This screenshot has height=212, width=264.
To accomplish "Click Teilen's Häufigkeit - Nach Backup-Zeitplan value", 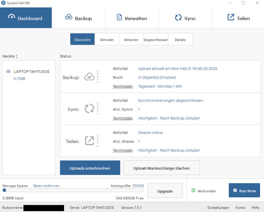I will pyautogui.click(x=169, y=150).
